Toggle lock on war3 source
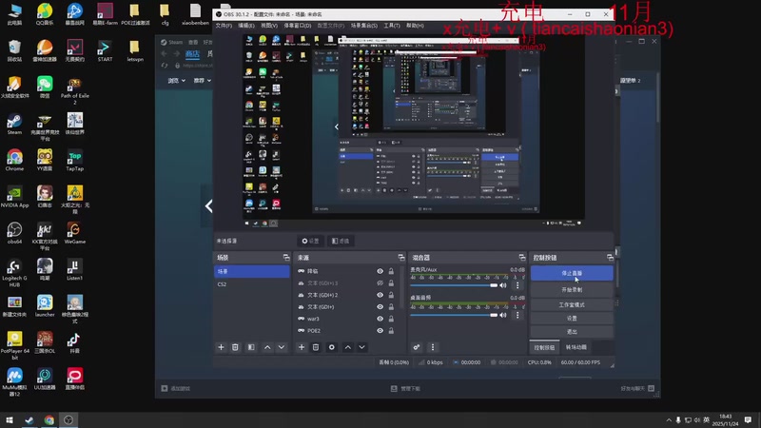Image resolution: width=761 pixels, height=428 pixels. click(391, 319)
